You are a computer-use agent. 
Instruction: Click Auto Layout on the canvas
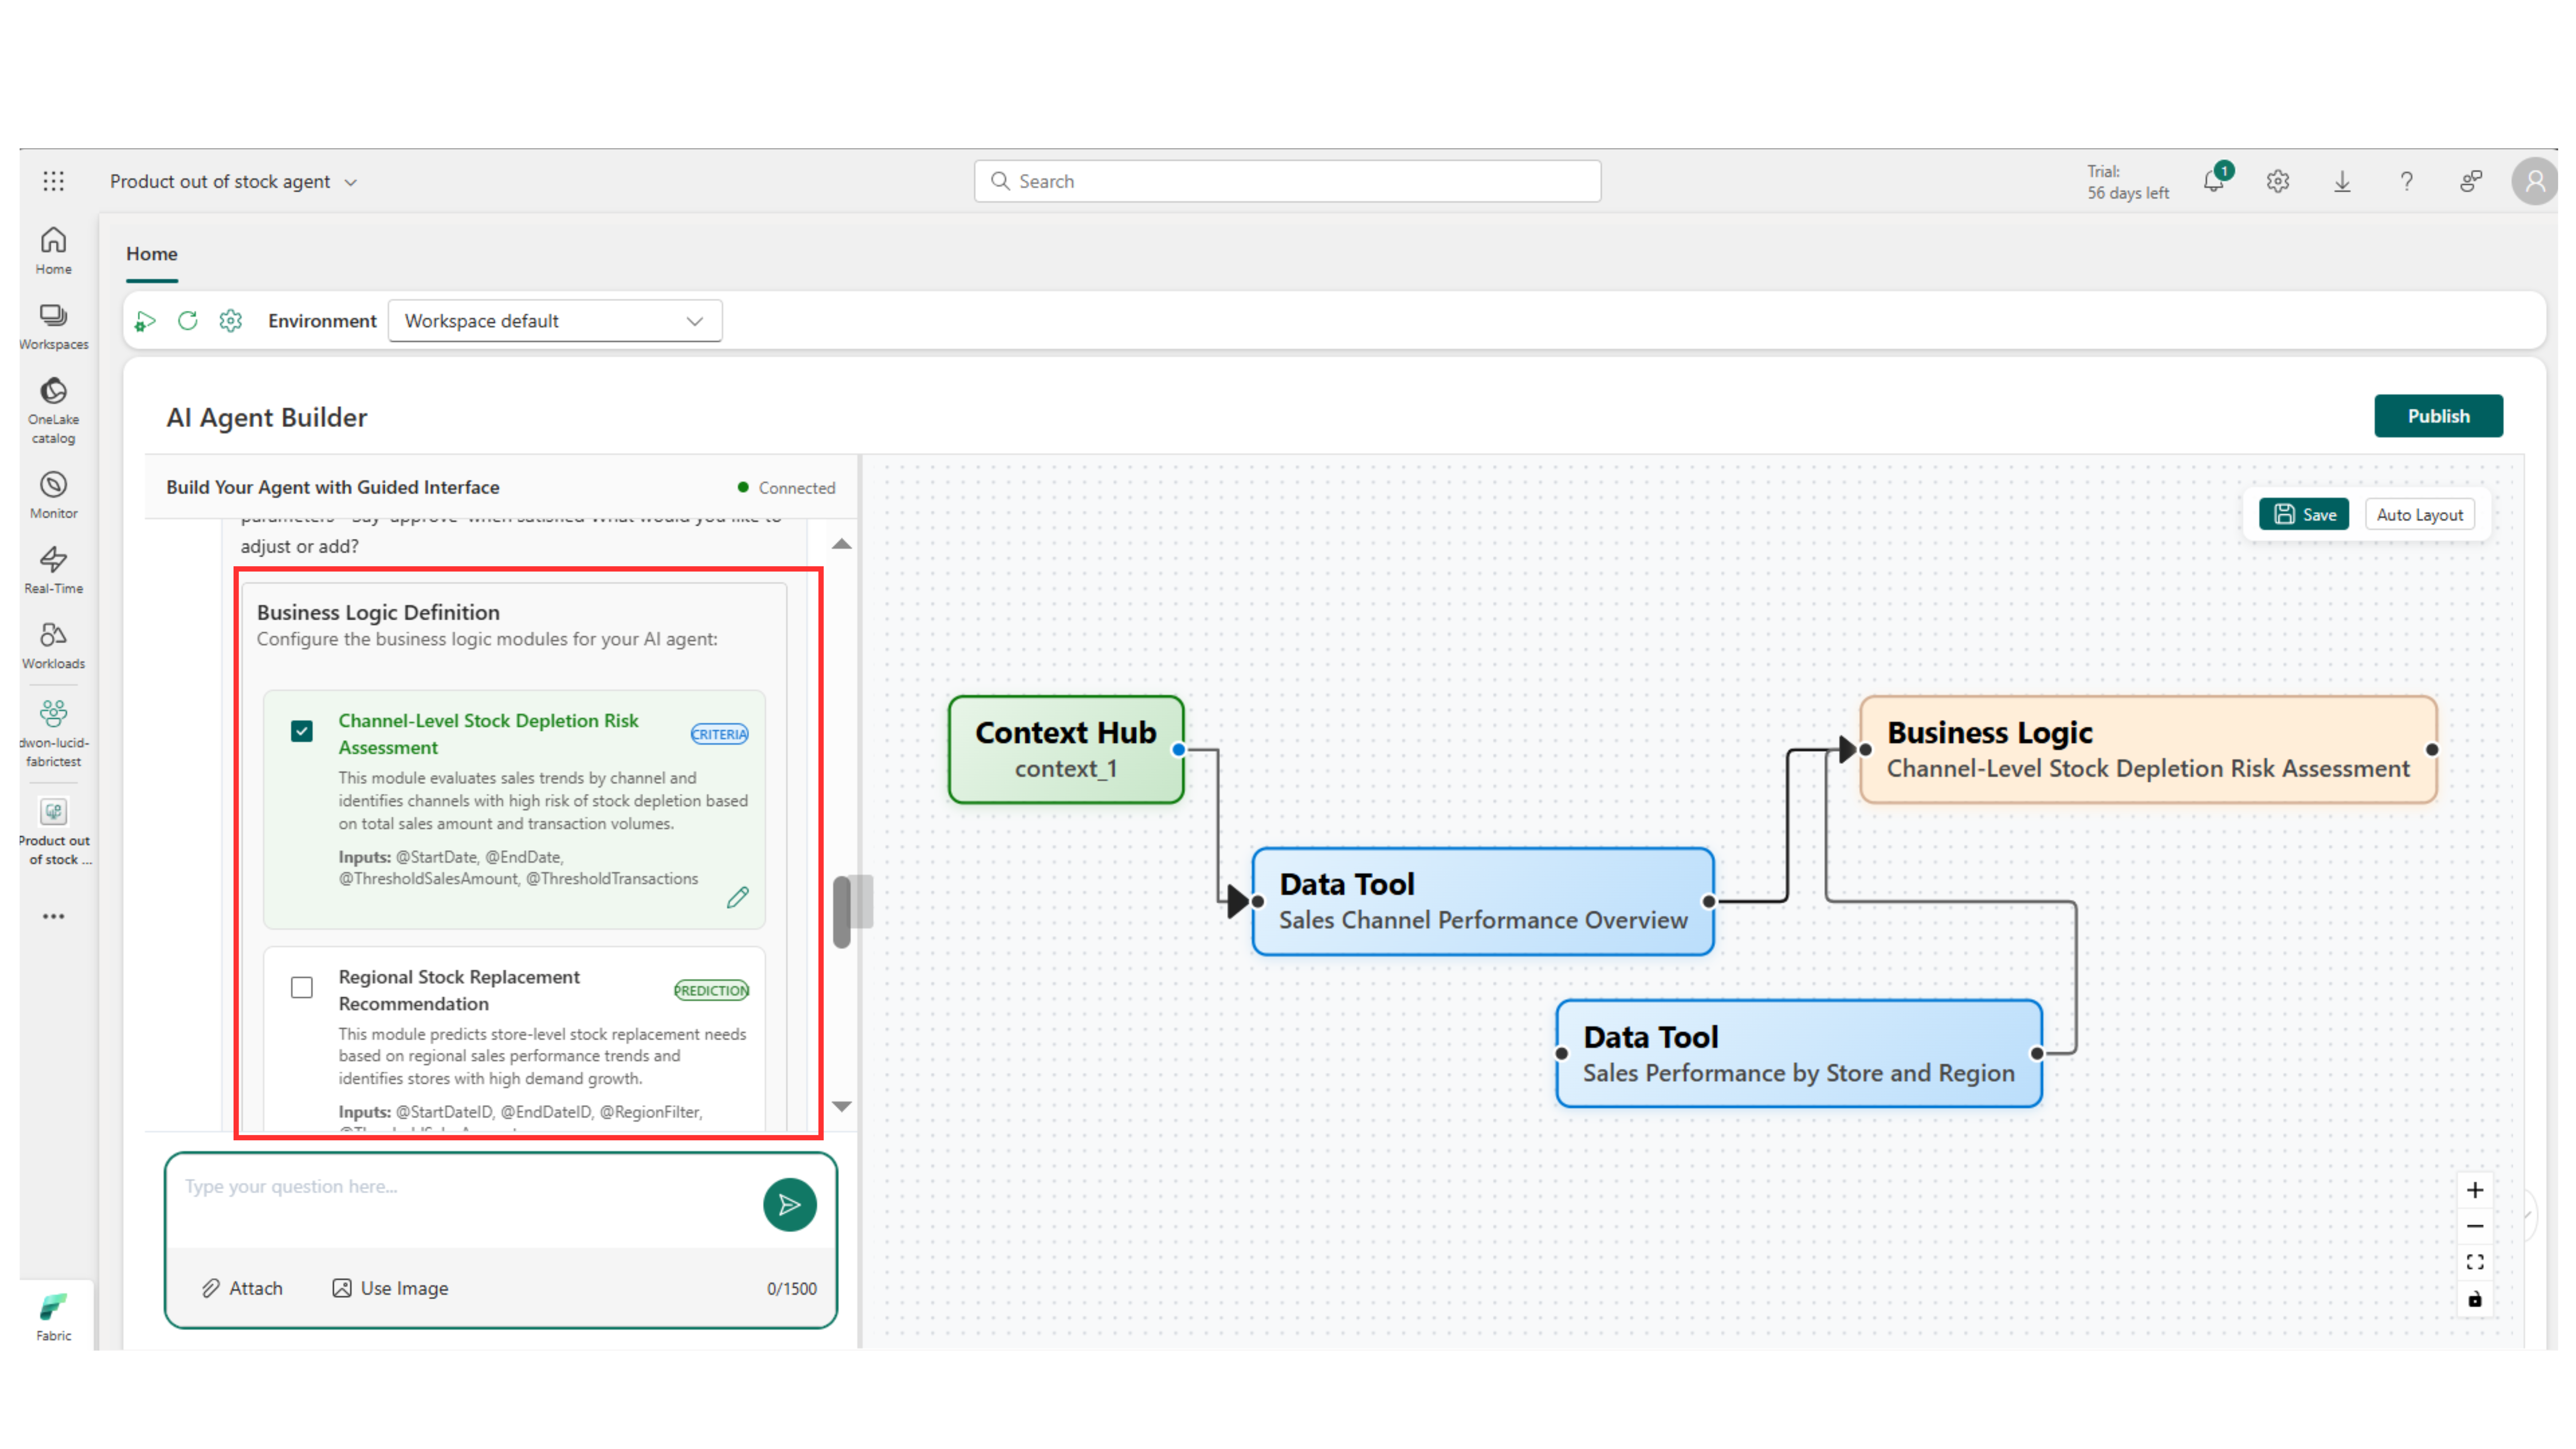click(2419, 514)
